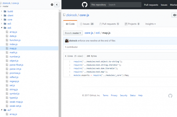Image resolution: width=177 pixels, height=117 pixels.
Task: Expand the build folder arrow
Action: pyautogui.click(x=2, y=11)
